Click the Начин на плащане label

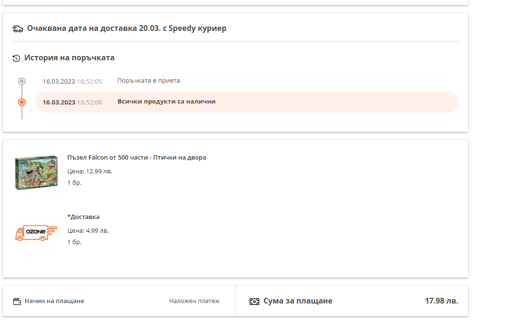pyautogui.click(x=54, y=301)
